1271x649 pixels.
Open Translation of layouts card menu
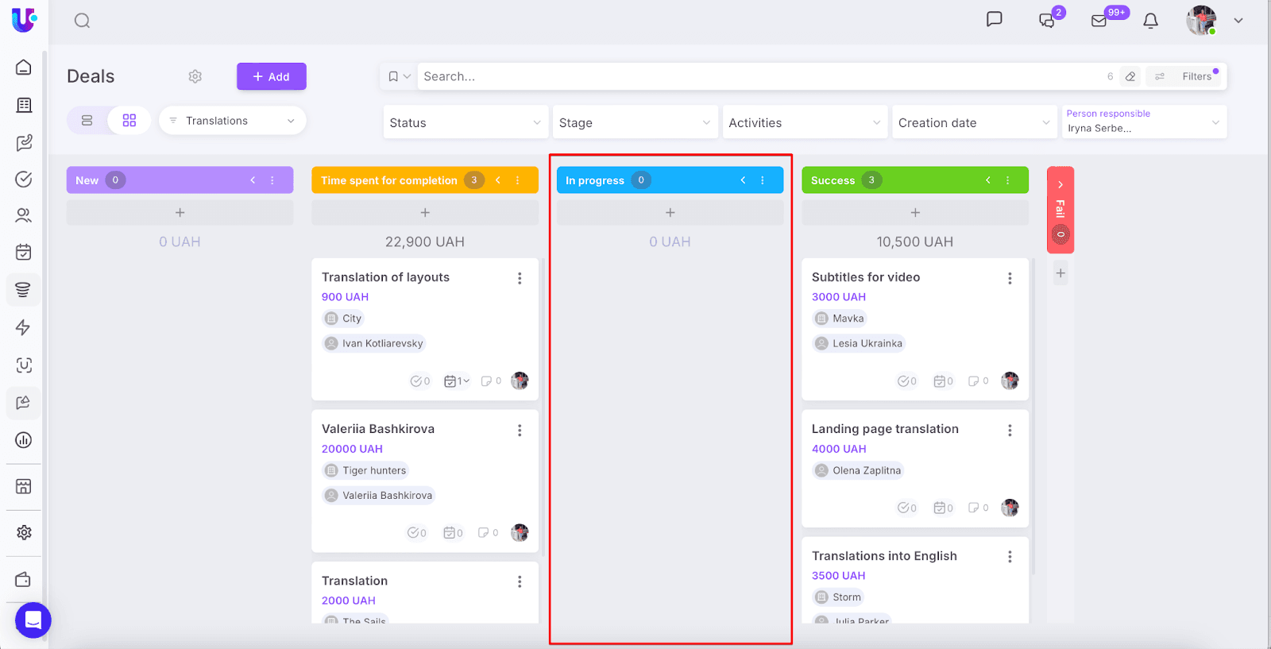pos(520,278)
